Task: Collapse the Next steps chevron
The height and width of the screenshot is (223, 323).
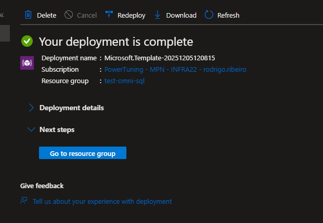Action: click(x=31, y=129)
